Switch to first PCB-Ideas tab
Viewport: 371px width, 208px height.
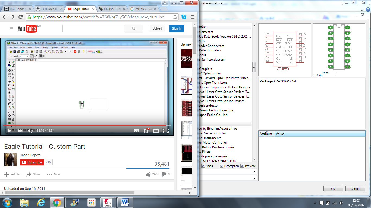click(x=18, y=9)
